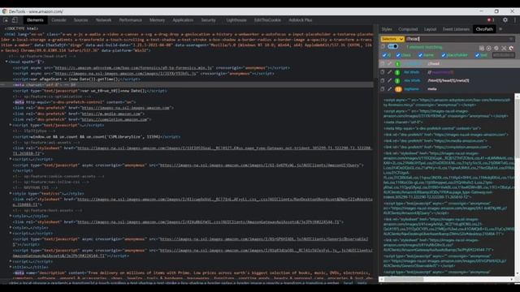Open the red error counter icon
Viewport: 520px width, 292px height.
(x=491, y=20)
